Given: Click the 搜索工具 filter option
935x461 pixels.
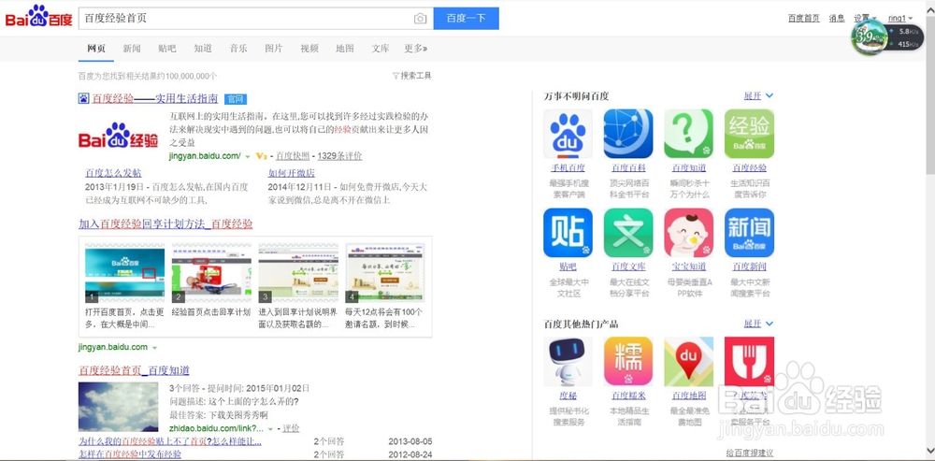Looking at the screenshot, I should 411,76.
